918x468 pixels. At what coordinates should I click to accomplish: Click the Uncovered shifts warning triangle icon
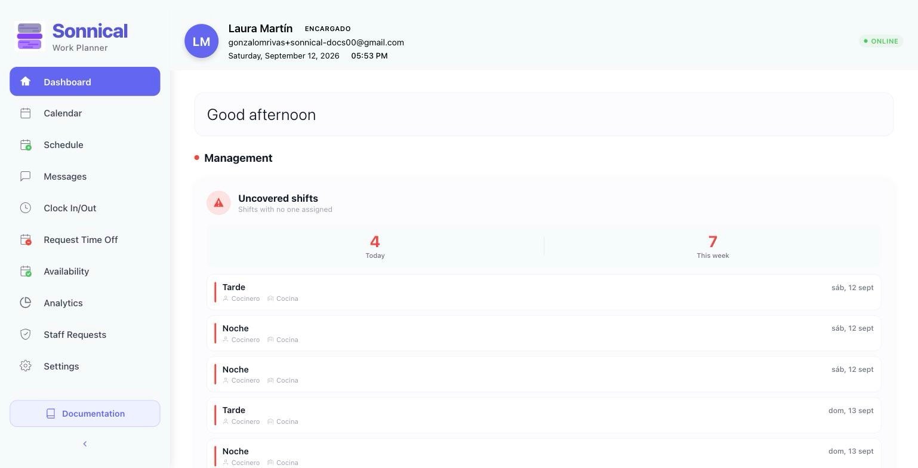tap(218, 203)
